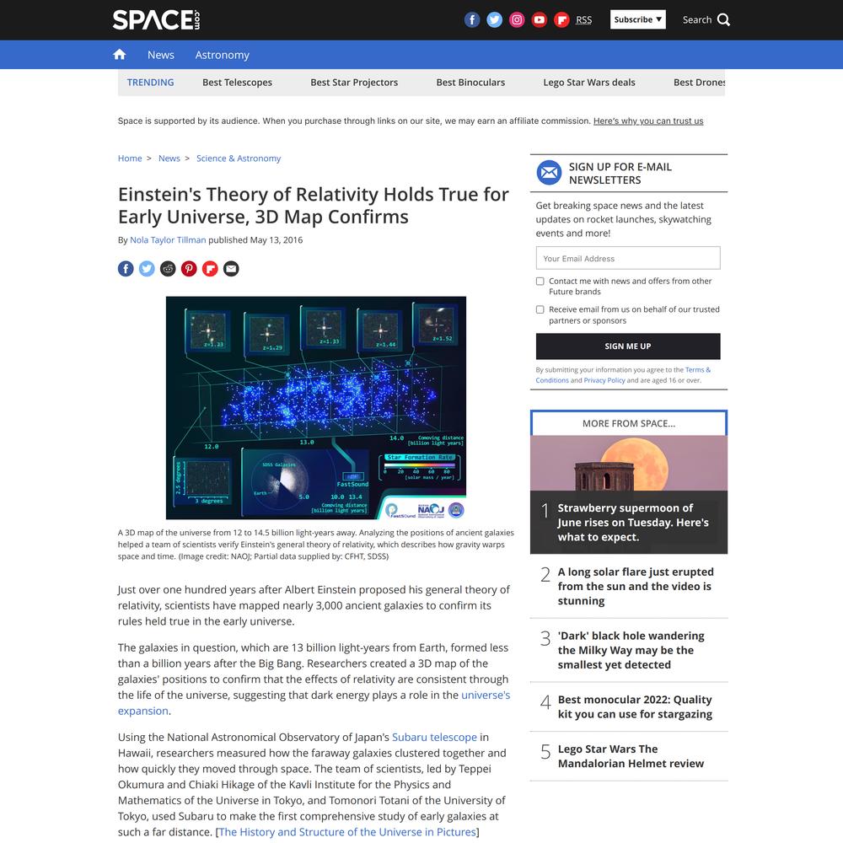Read 'A long solar flare just erupted' story
Image resolution: width=843 pixels, height=843 pixels.
636,586
